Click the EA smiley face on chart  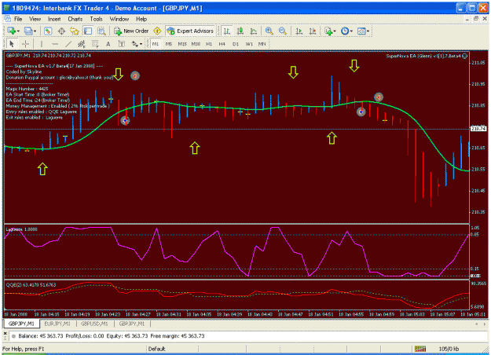[465, 56]
